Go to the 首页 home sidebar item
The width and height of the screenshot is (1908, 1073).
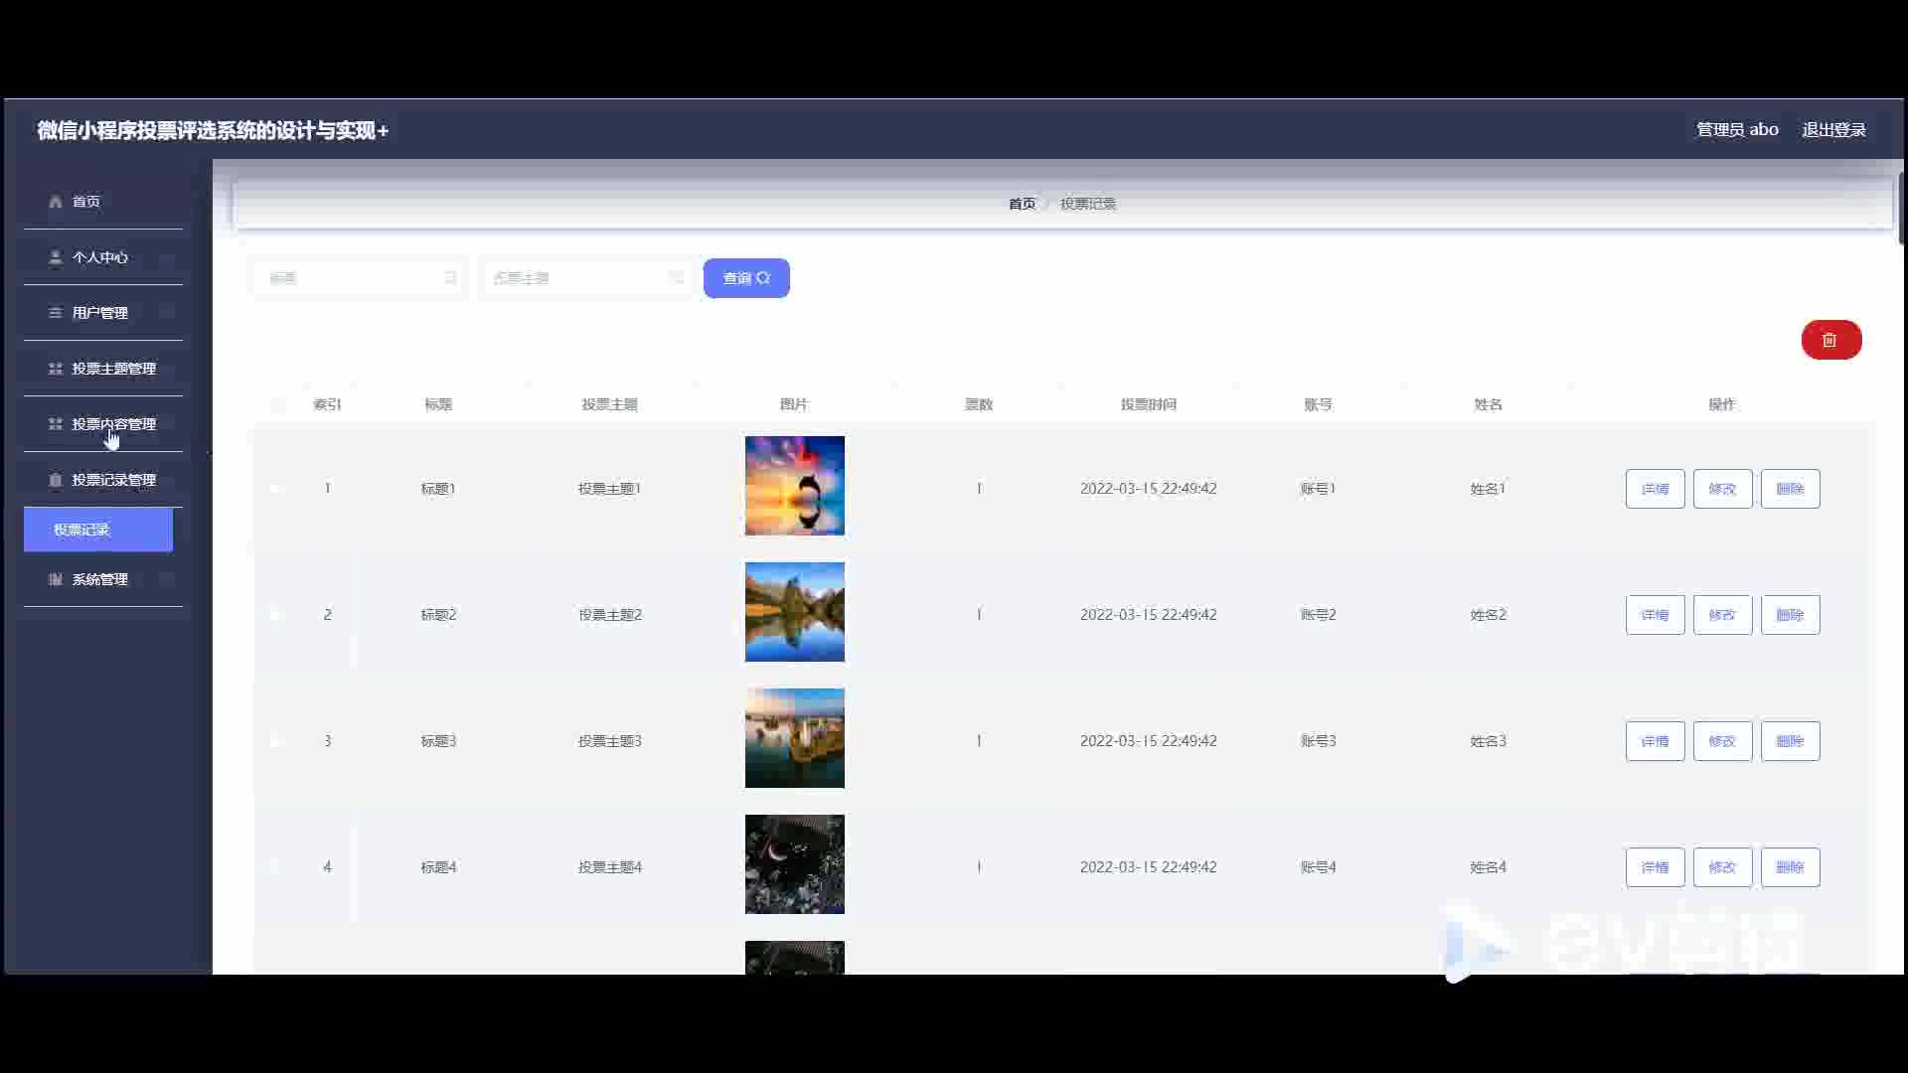103,202
